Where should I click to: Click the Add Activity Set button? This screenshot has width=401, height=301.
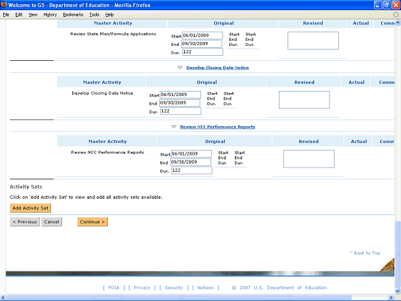30,208
